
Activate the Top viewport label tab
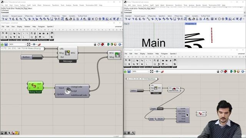pos(126,24)
